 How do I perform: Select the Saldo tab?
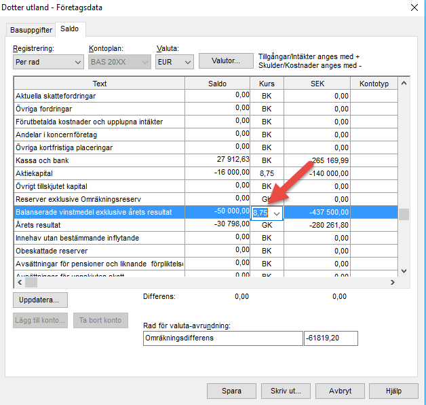[x=69, y=29]
